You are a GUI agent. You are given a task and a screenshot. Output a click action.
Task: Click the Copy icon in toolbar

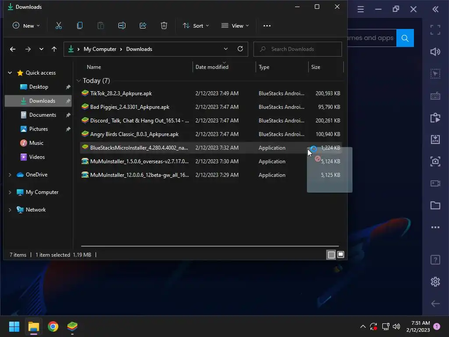80,26
